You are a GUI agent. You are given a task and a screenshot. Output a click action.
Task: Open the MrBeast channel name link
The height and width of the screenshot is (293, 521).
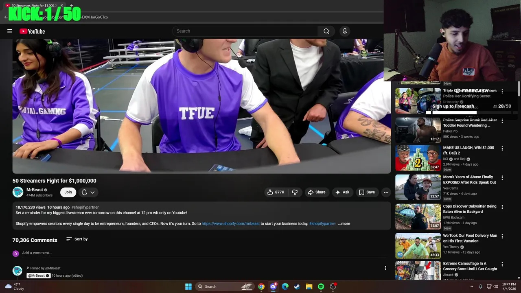point(35,190)
